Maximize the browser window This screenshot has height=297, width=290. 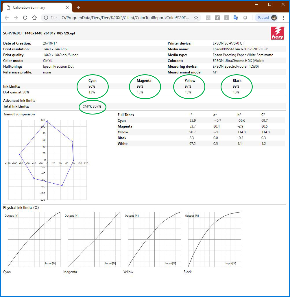270,4
